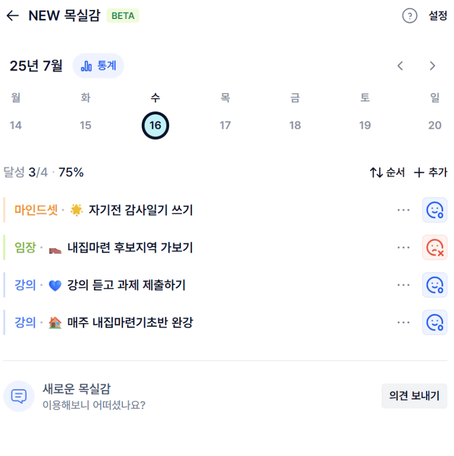The height and width of the screenshot is (456, 454).
Task: Tap the 순서 reorder arrows icon
Action: click(x=377, y=172)
